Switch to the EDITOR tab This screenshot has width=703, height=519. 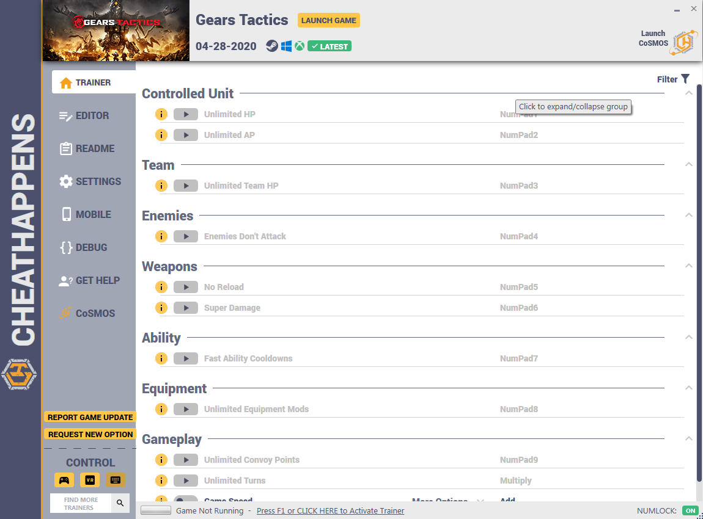click(x=84, y=115)
